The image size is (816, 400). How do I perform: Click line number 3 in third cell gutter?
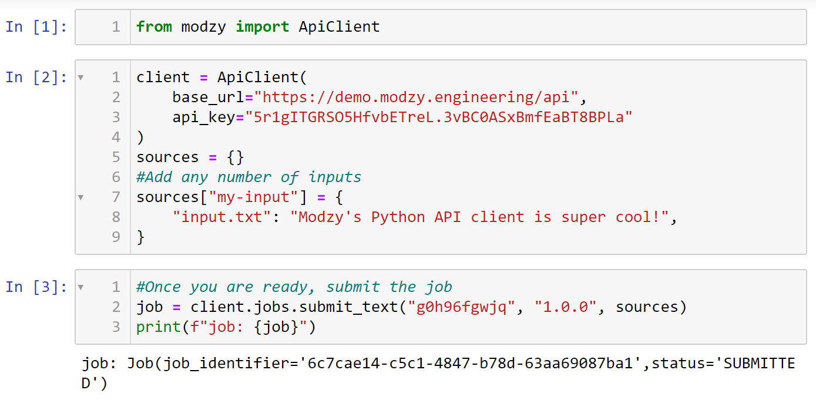pyautogui.click(x=116, y=327)
